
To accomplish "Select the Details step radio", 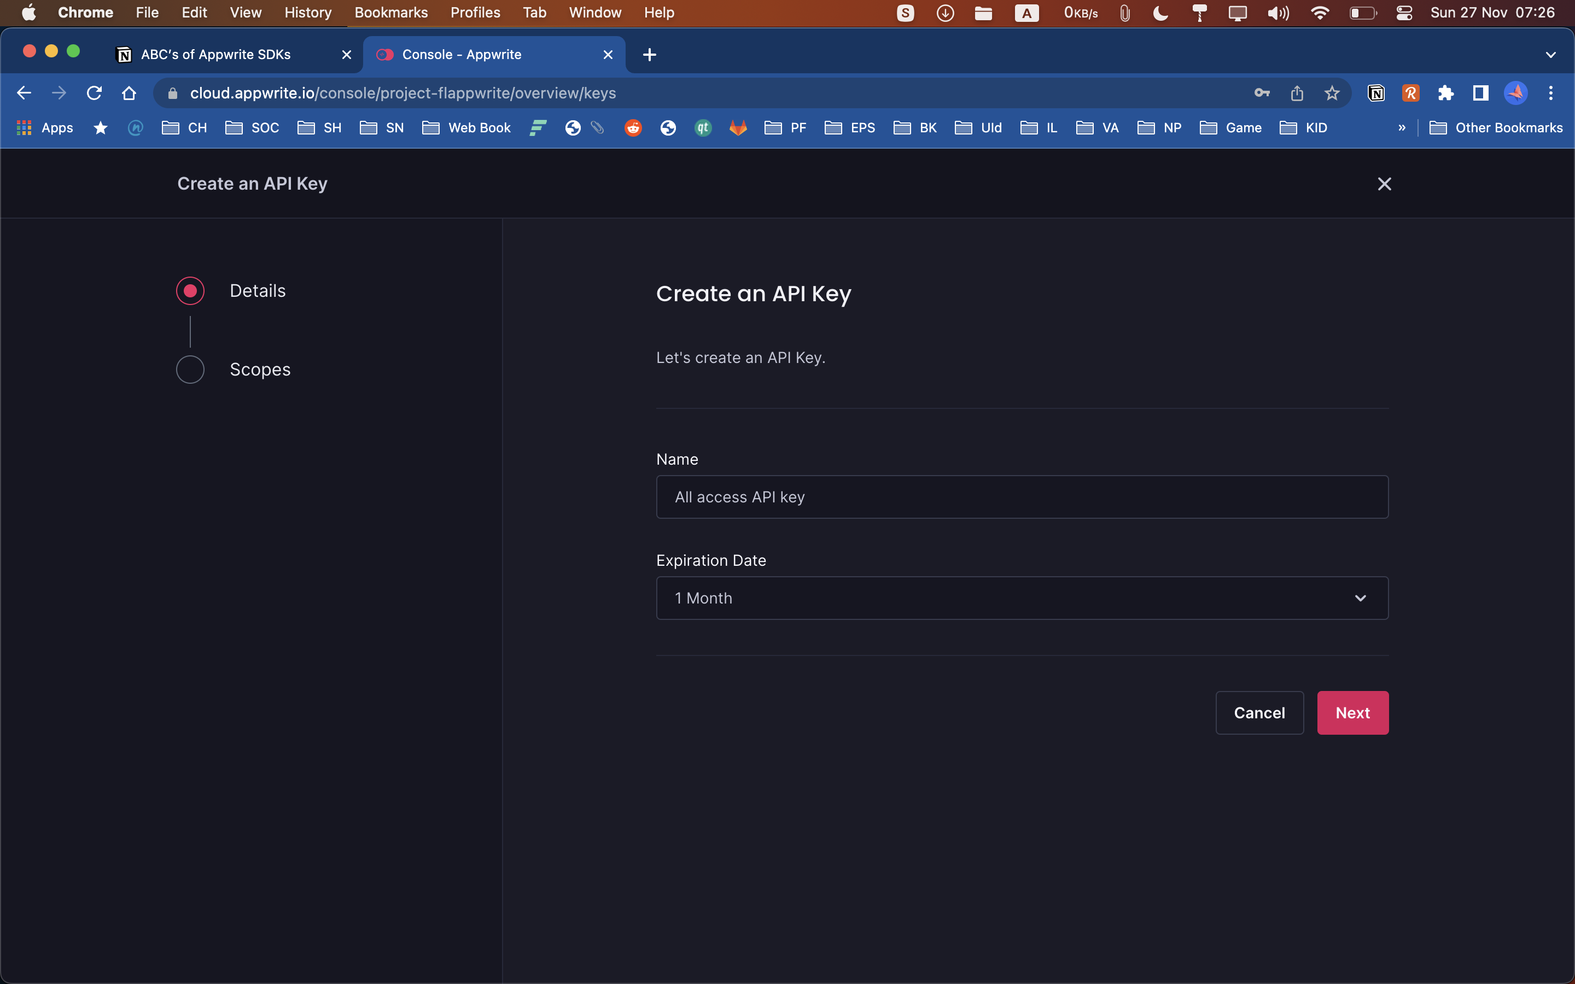I will pos(190,291).
